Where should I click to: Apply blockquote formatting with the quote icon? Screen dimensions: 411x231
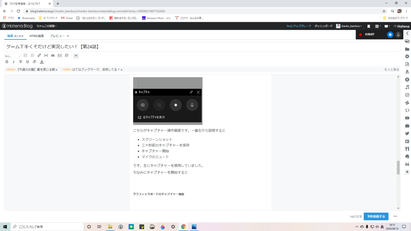point(53,55)
